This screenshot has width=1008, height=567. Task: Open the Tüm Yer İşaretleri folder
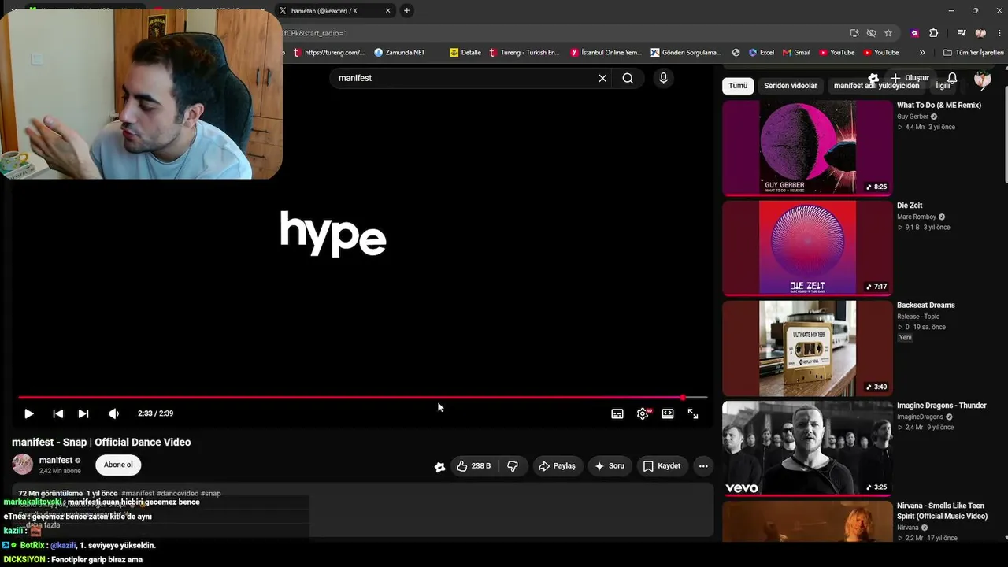coord(973,53)
